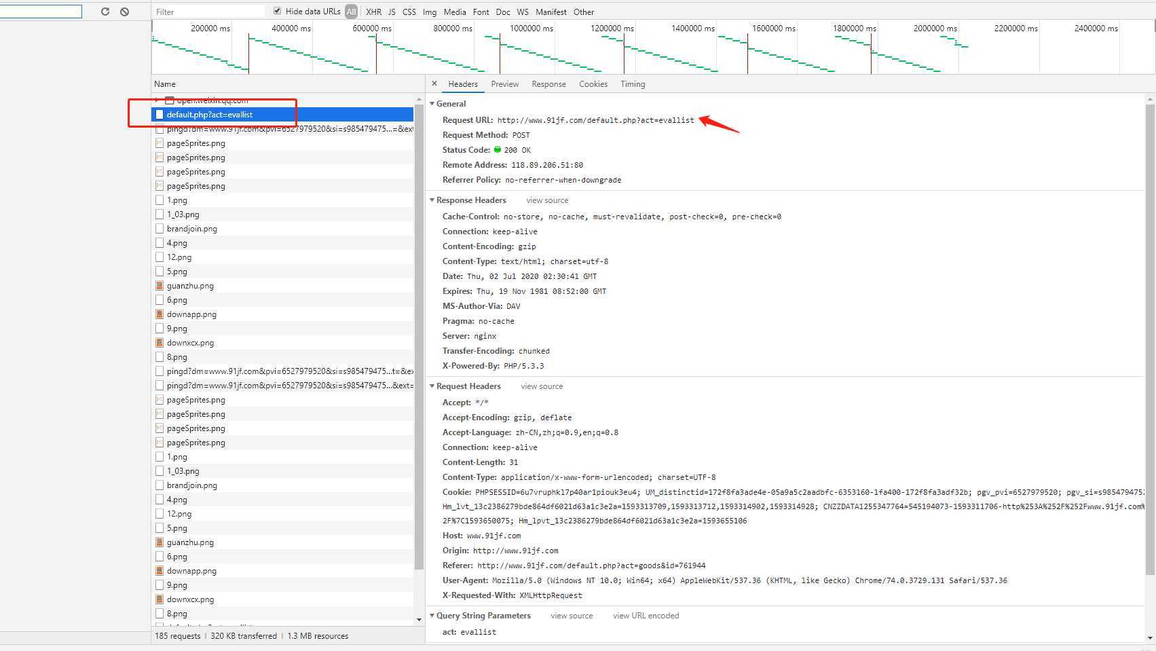Viewport: 1156px width, 651px height.
Task: Open the Cookies tab
Action: pyautogui.click(x=593, y=84)
